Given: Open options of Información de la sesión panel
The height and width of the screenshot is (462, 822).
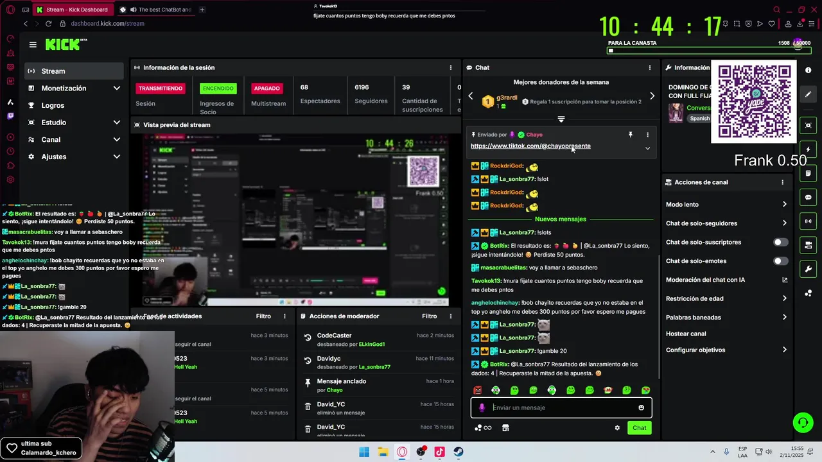Looking at the screenshot, I should click(450, 67).
